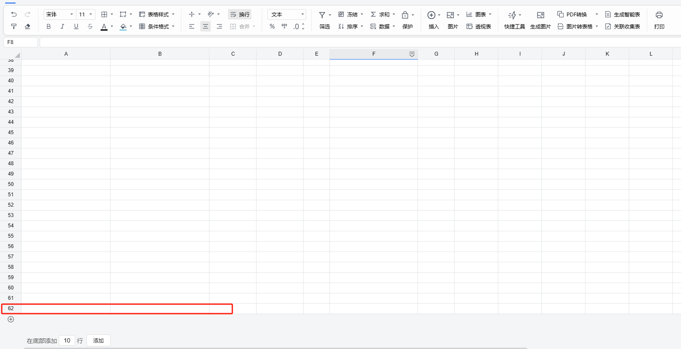Screen dimensions: 681x349
Task: Click the generate smart table (生成智能表) button
Action: pyautogui.click(x=623, y=15)
